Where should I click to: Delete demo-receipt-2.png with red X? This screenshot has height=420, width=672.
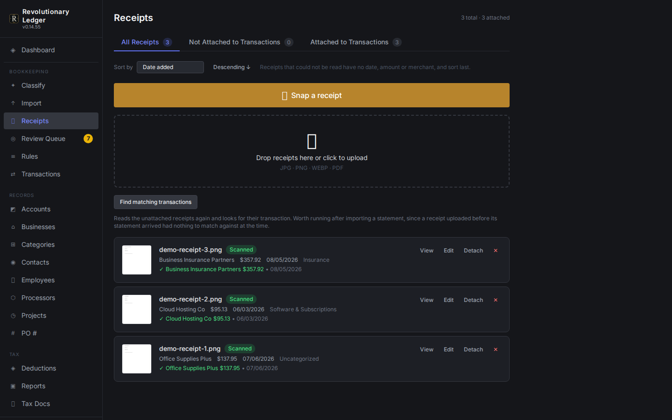[496, 300]
